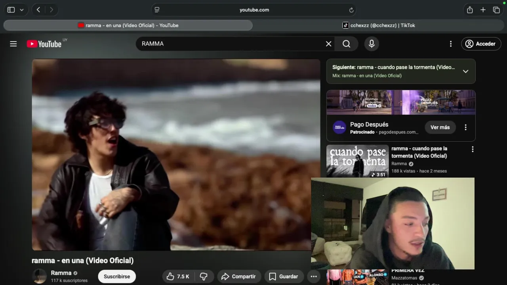507x285 pixels.
Task: Clear the search text with the X
Action: [328, 44]
